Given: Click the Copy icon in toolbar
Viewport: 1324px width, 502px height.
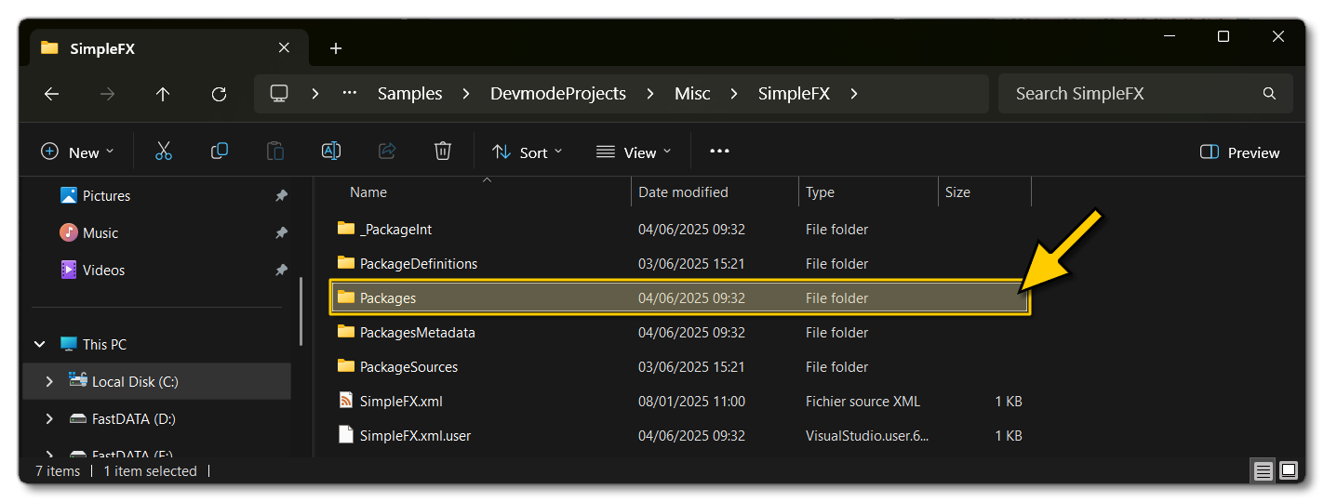Looking at the screenshot, I should [220, 152].
